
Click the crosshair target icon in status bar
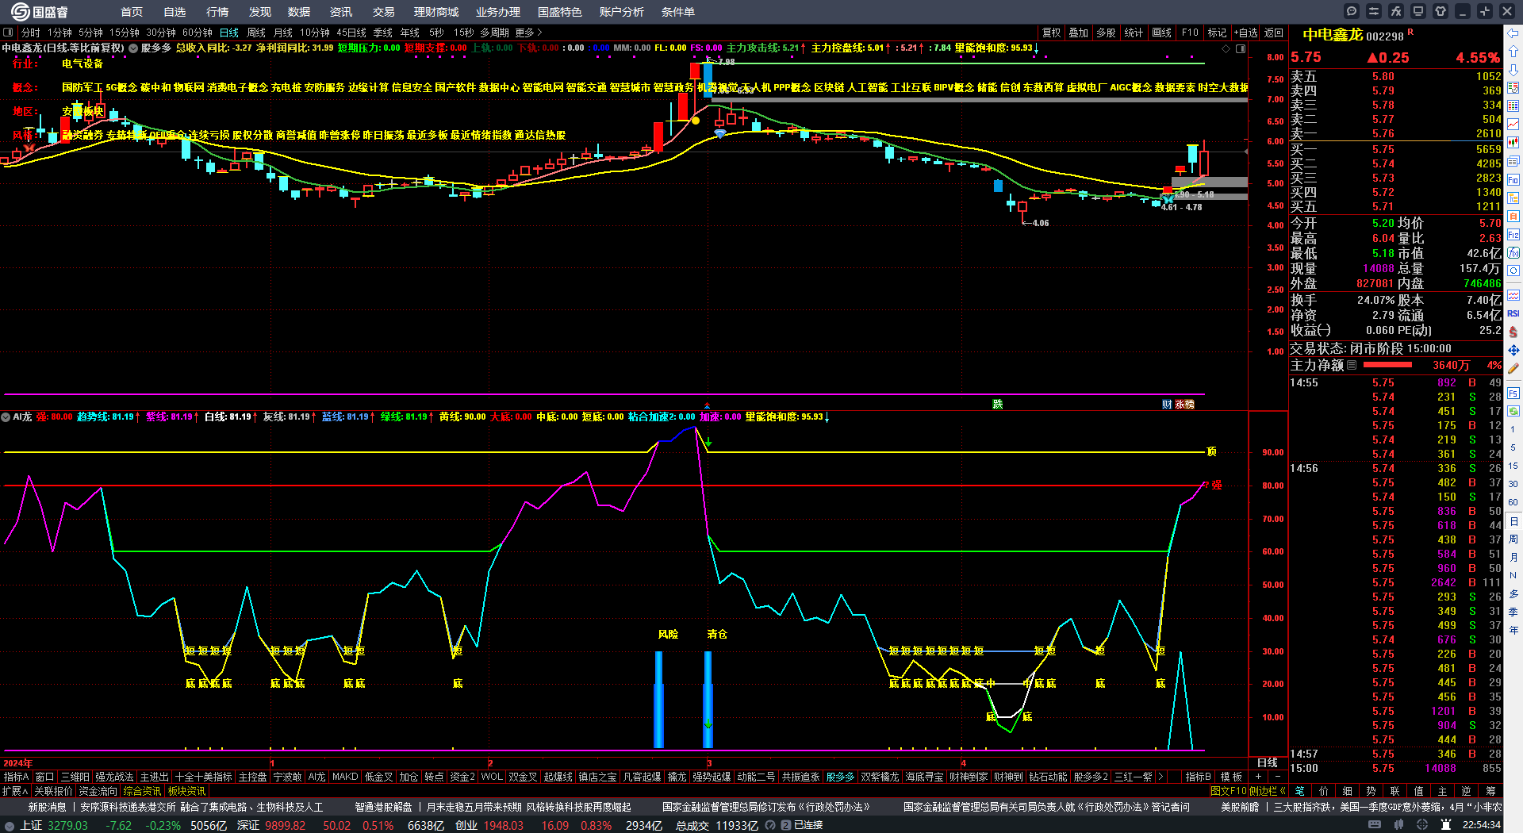1422,825
